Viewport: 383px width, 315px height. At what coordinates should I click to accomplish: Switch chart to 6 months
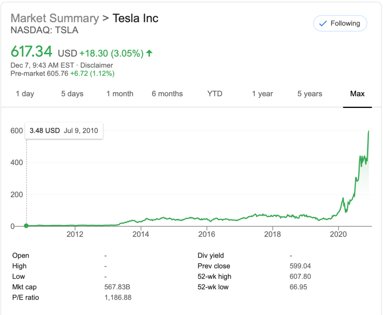167,94
